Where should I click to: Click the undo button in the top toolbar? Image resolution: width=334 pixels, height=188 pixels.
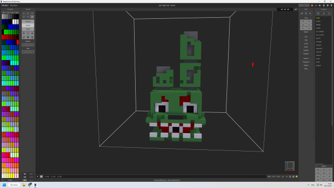tap(301, 5)
